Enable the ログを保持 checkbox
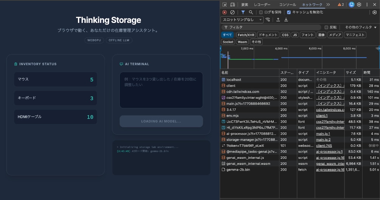The image size is (380, 200). [x=261, y=12]
